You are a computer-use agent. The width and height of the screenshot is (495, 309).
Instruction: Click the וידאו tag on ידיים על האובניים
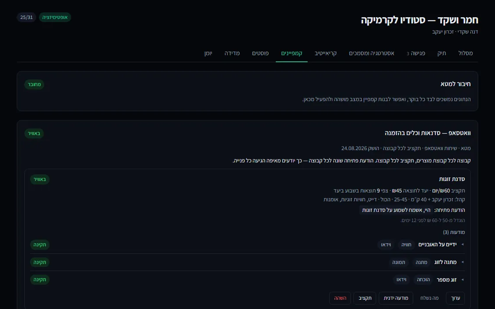pos(386,245)
